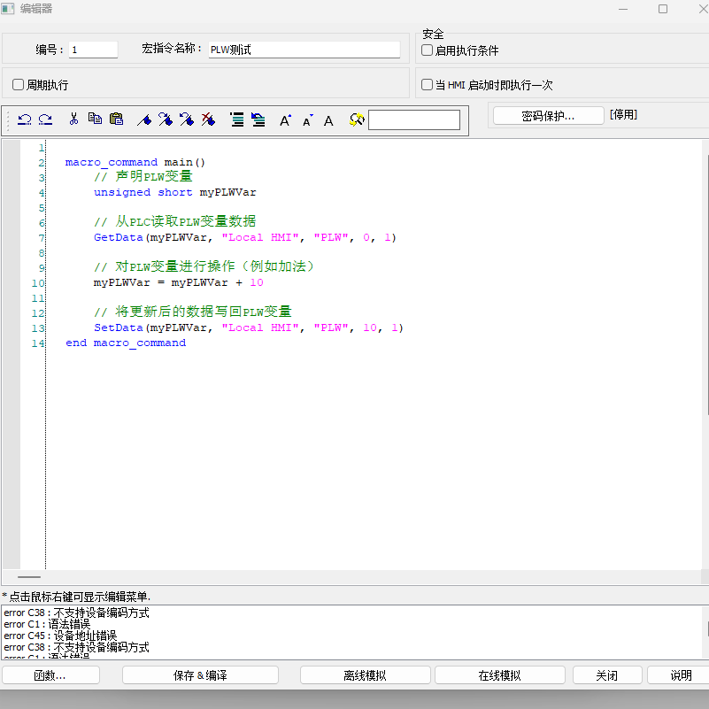Image resolution: width=709 pixels, height=709 pixels.
Task: Cut selected text with scissors icon
Action: pyautogui.click(x=73, y=119)
